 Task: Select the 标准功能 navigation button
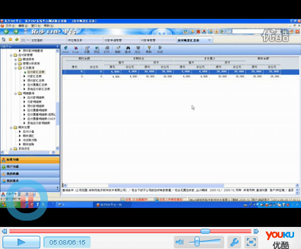(30, 160)
